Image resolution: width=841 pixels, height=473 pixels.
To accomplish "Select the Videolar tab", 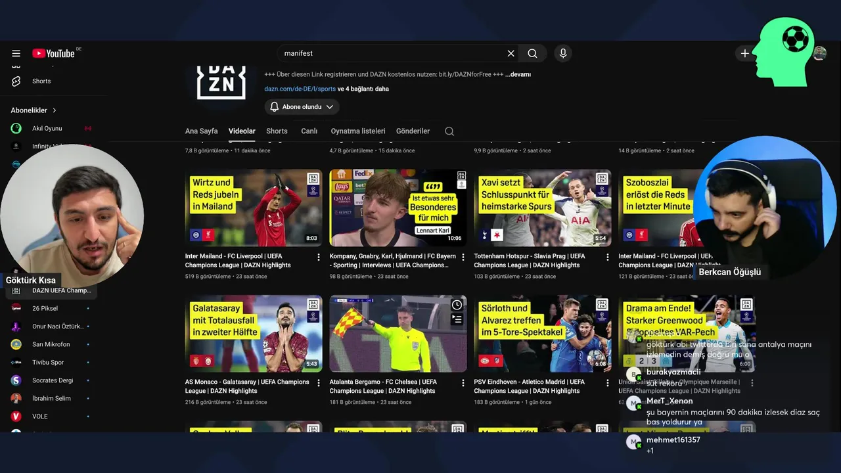I will tap(242, 131).
